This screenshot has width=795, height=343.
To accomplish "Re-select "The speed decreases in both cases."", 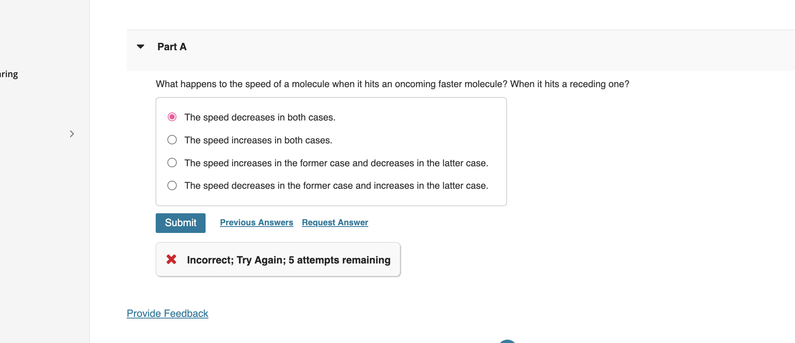I will click(x=172, y=117).
